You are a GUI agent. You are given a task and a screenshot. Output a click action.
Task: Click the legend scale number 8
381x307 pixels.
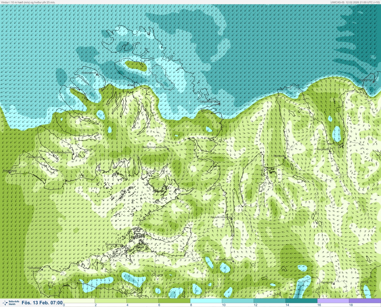pos(191,305)
